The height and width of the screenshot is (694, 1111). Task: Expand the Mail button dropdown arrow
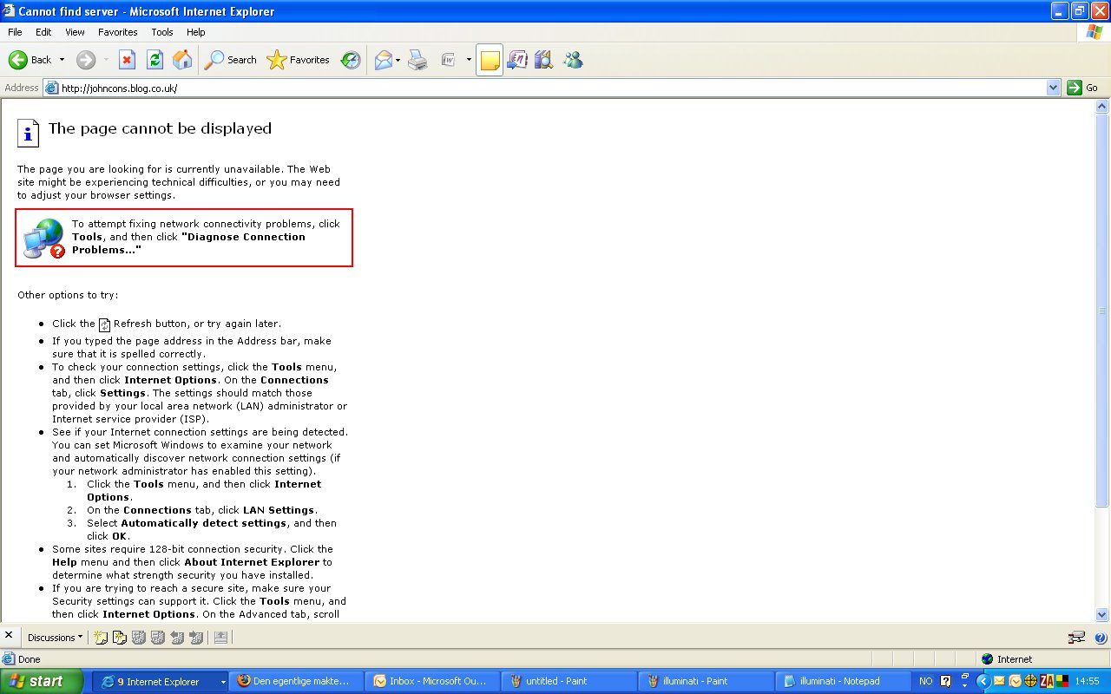[398, 60]
